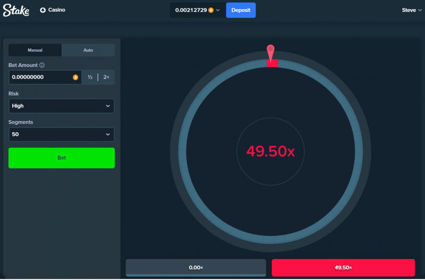425x280 pixels.
Task: Halve the bet with the ½ button
Action: 90,77
